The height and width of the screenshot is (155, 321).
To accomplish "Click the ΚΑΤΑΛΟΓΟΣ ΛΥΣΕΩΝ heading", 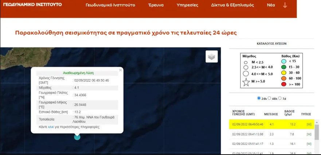I will point(271,44).
